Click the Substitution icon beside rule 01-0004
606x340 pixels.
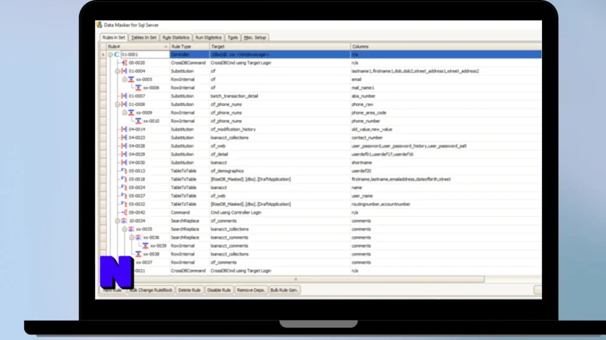pos(124,71)
